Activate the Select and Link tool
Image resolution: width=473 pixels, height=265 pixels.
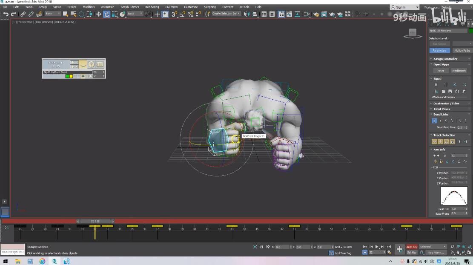click(x=23, y=14)
